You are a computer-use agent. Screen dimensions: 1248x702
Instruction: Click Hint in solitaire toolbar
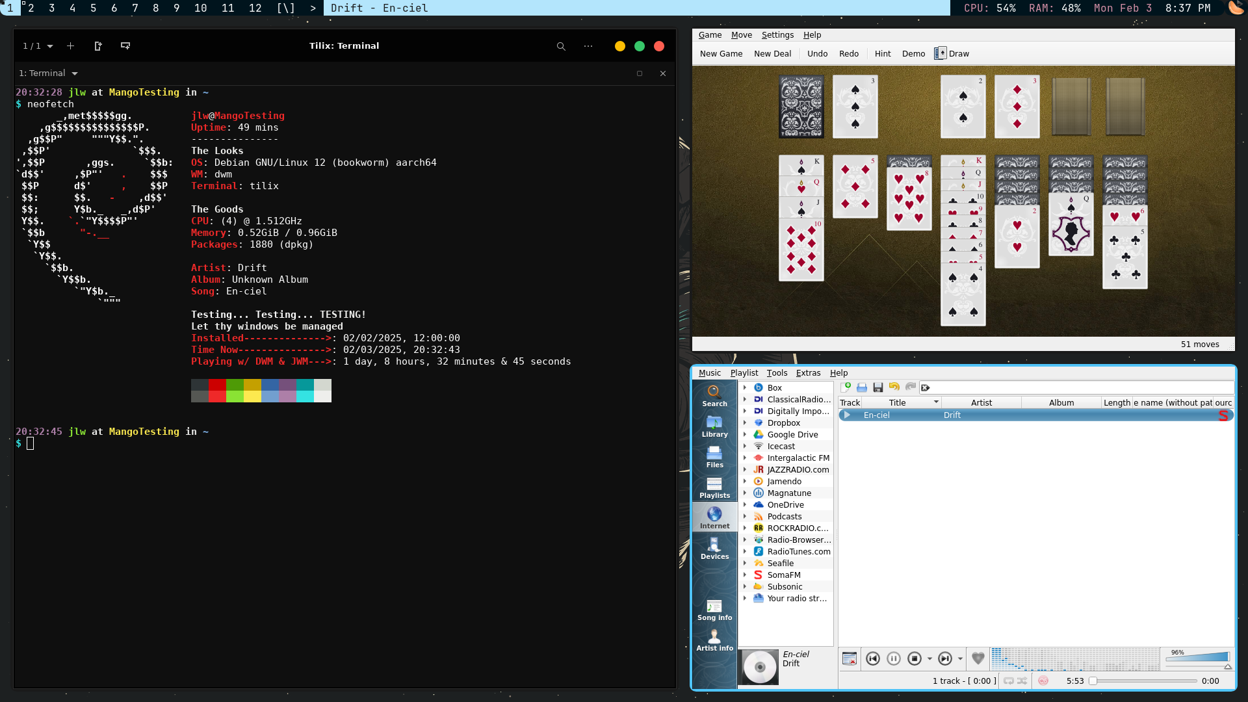tap(882, 54)
